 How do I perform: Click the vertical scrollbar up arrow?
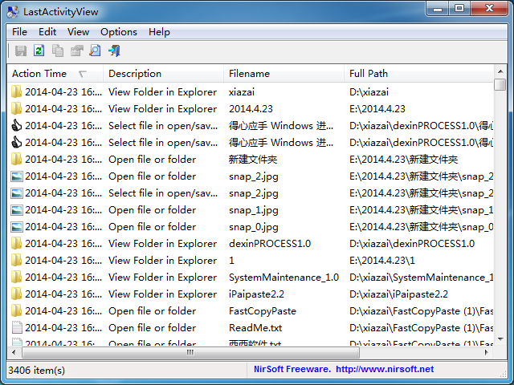pyautogui.click(x=500, y=71)
